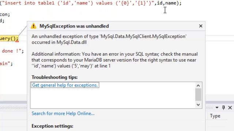Click the yellow warning icon in exception dialog
Viewport: 234px width, 131px height.
33,26
